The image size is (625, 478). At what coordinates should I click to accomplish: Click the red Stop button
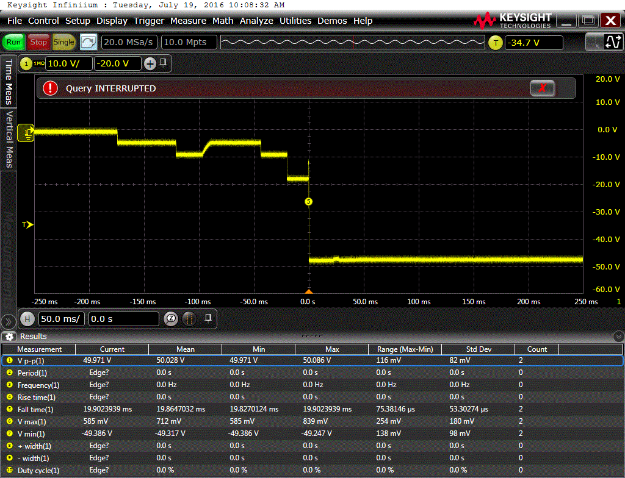coord(38,42)
